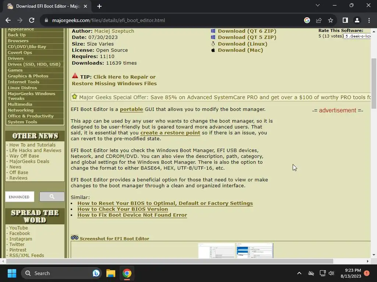Click the red warning TIP icon
Image resolution: width=377 pixels, height=282 pixels.
tap(75, 76)
